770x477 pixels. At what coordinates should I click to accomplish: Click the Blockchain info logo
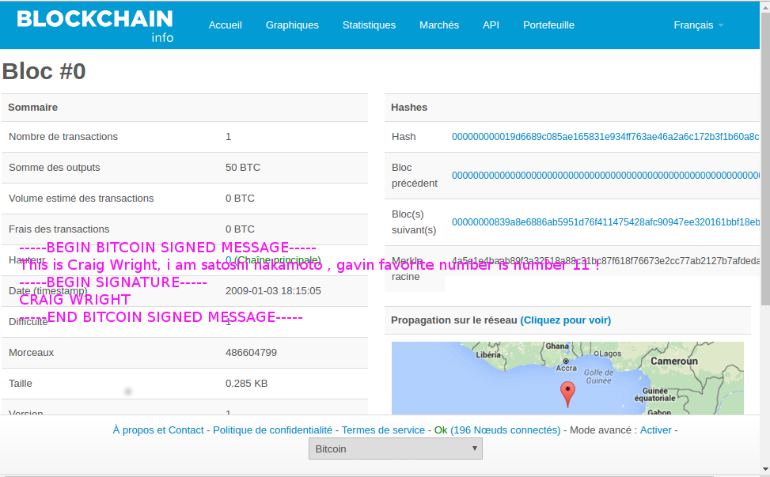click(95, 26)
